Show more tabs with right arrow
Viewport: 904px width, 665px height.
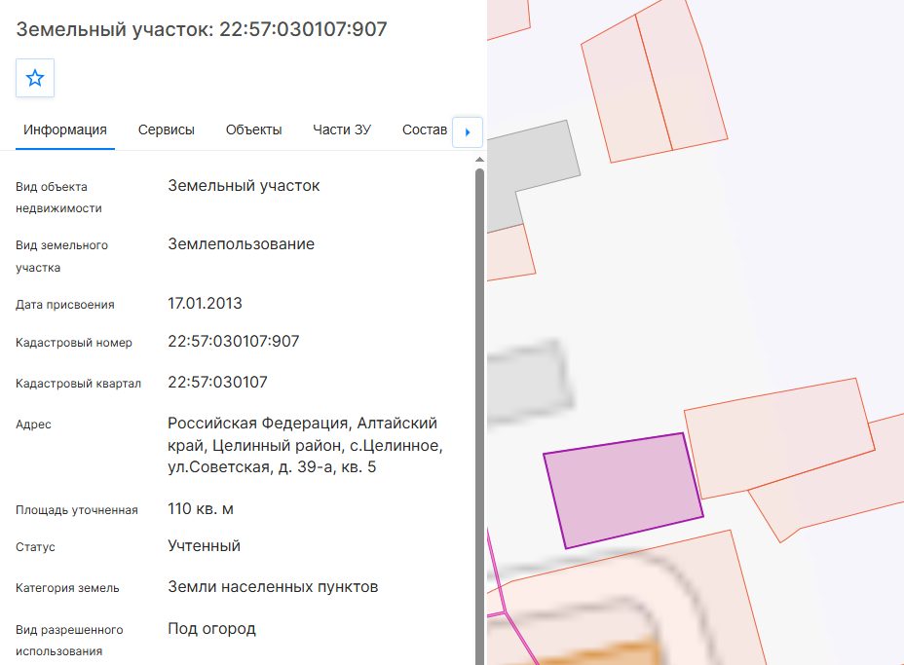(x=468, y=132)
